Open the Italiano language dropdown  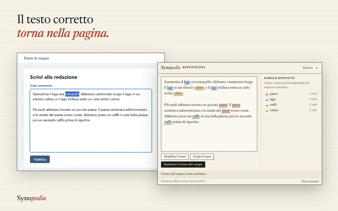[x=309, y=68]
